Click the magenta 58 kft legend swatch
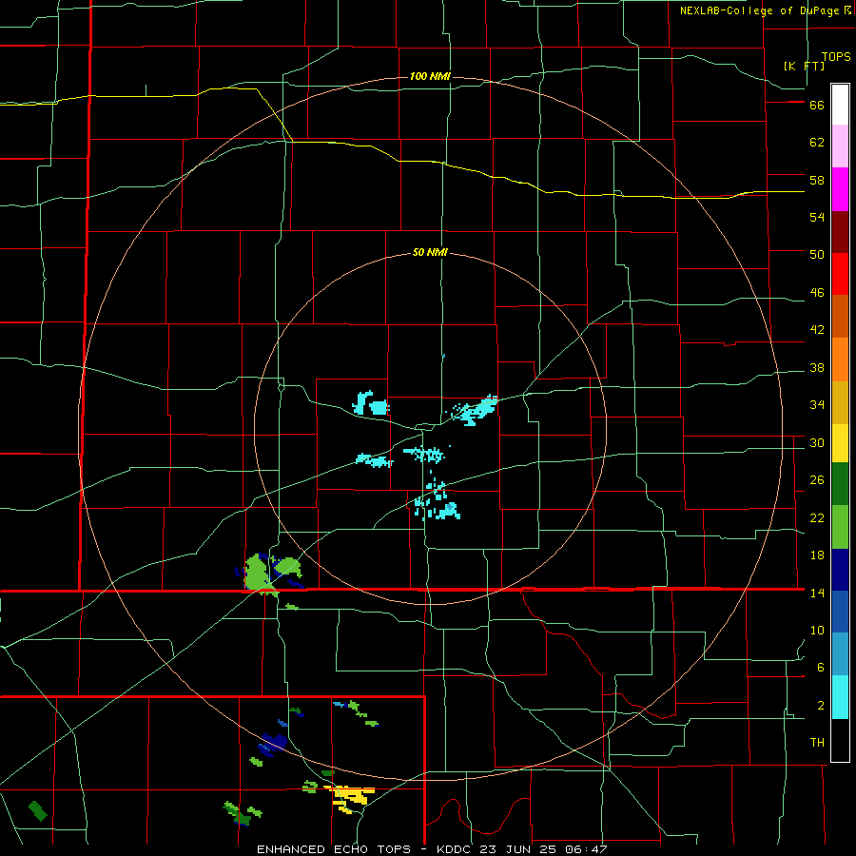This screenshot has height=856, width=856. coord(840,189)
